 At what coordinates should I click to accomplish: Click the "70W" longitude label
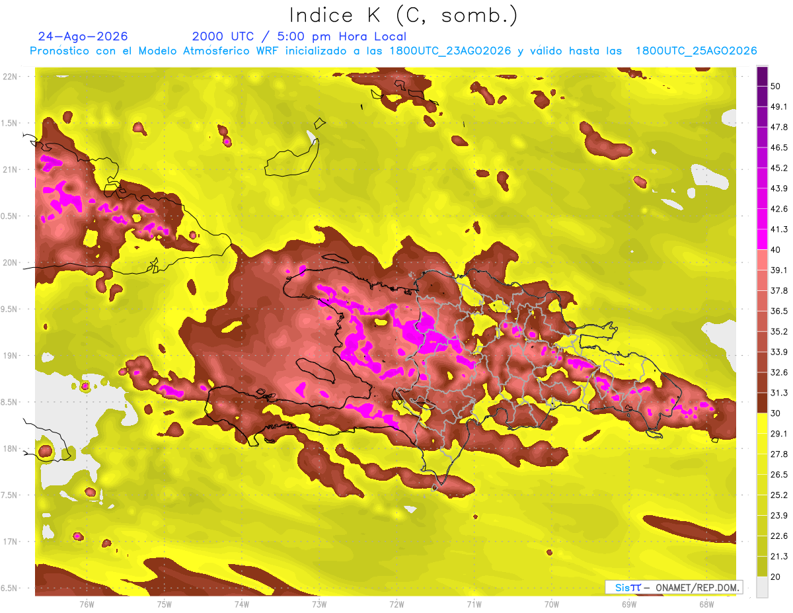(x=551, y=604)
